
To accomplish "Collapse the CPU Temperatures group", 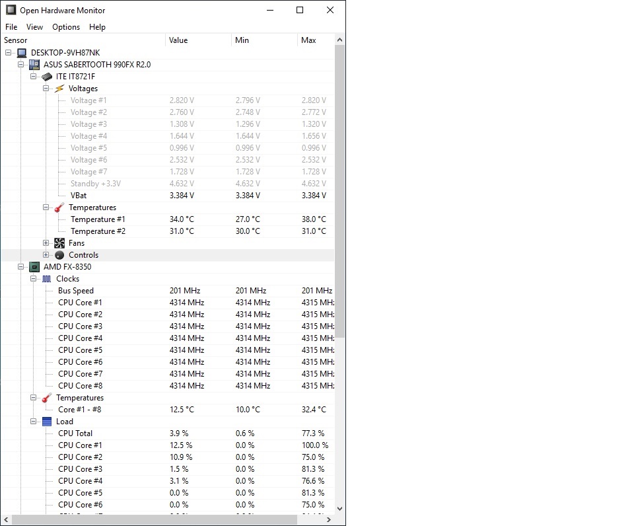I will [x=33, y=398].
